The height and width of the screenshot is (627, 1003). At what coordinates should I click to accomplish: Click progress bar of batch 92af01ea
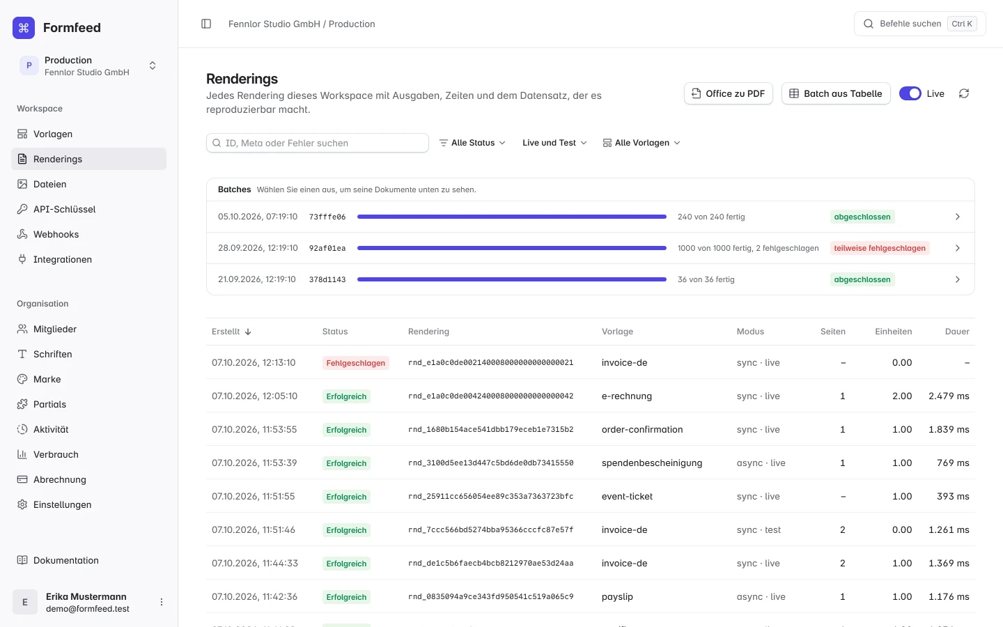[512, 248]
